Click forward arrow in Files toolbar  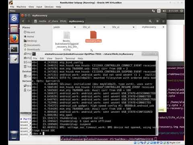point(29,21)
